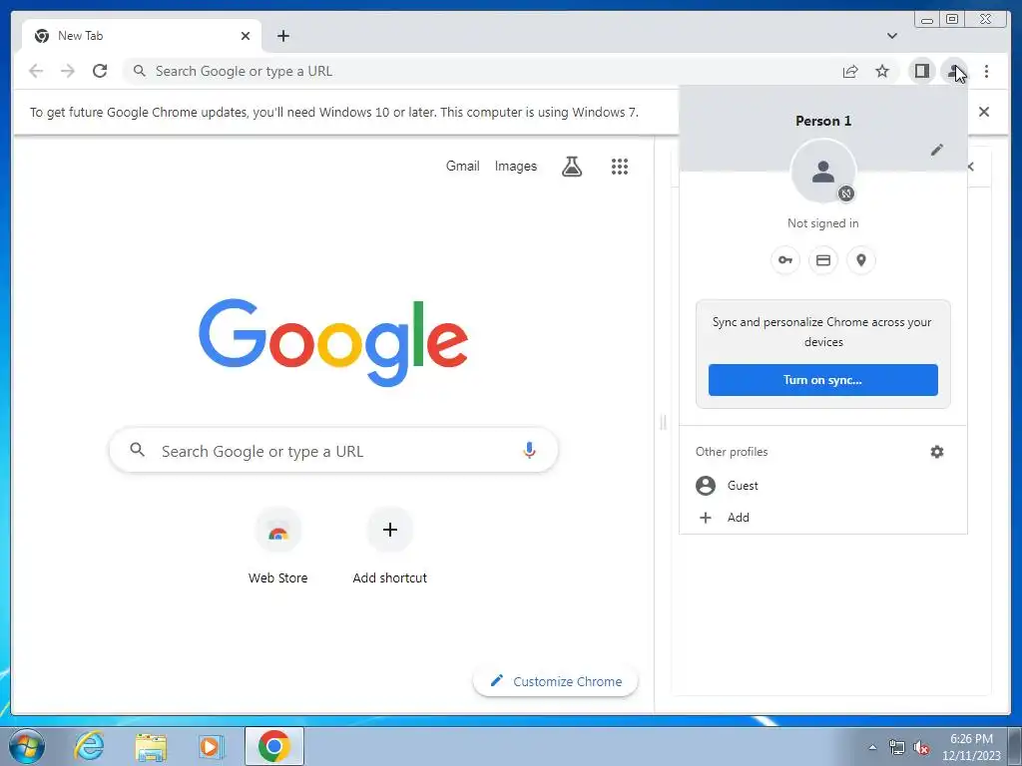
Task: Select the Guest profile
Action: tap(823, 486)
